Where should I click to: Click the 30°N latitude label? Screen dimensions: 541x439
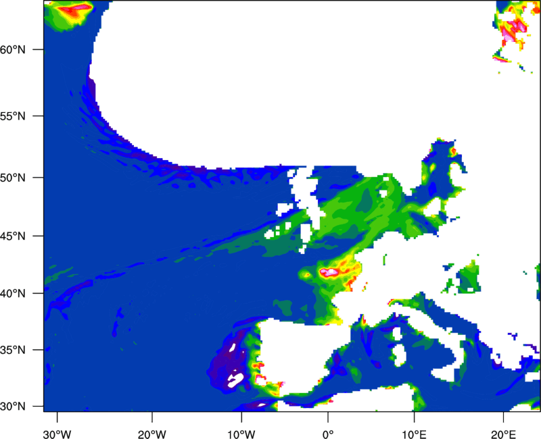[x=13, y=407]
